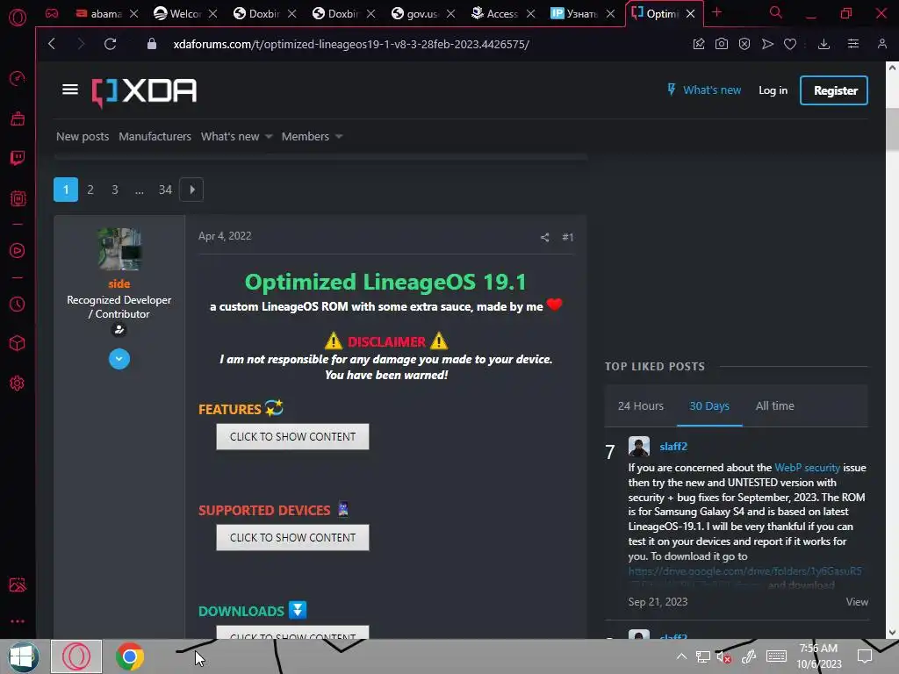Open What's new lightning link in header
Screen dimensions: 899x674
pyautogui.click(x=703, y=90)
